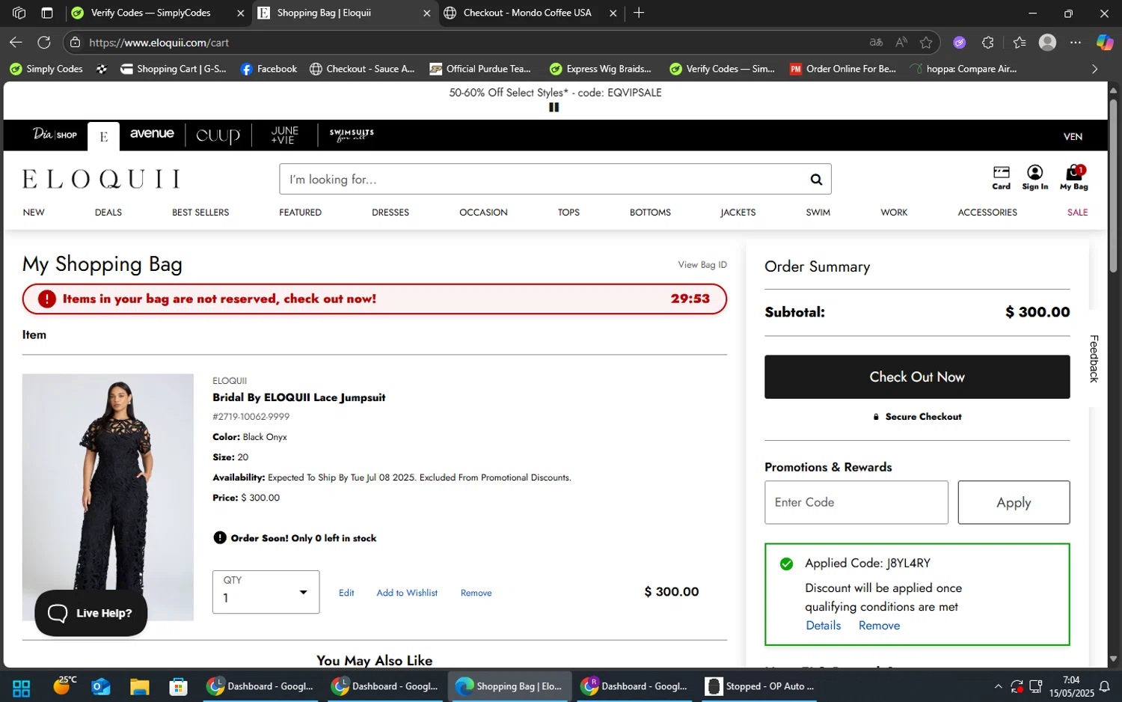Expand bookmarks bar overflow chevron
1122x702 pixels.
(1094, 69)
